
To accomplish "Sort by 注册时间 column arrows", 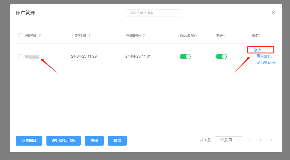I will [144, 36].
